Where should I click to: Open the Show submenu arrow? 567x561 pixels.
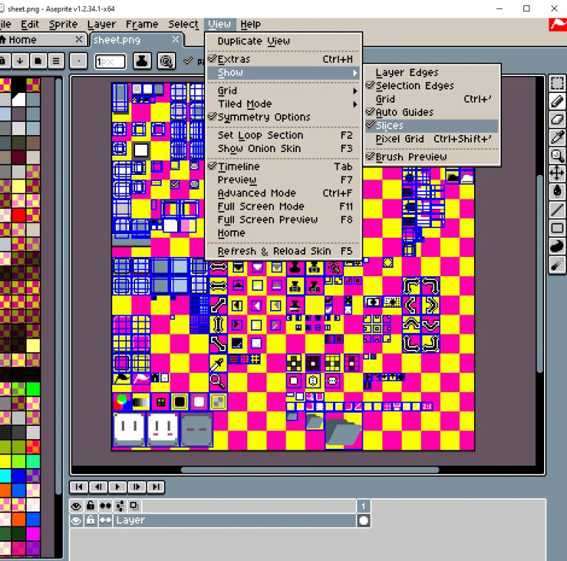coord(355,73)
